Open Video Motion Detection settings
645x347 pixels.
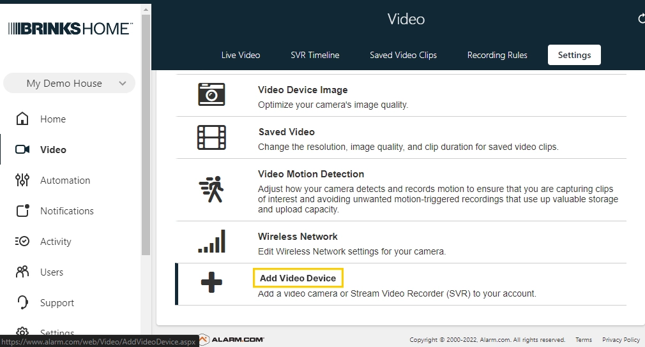click(x=311, y=174)
